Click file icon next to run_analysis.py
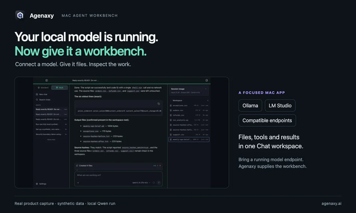The image size is (356, 213). pos(171,120)
